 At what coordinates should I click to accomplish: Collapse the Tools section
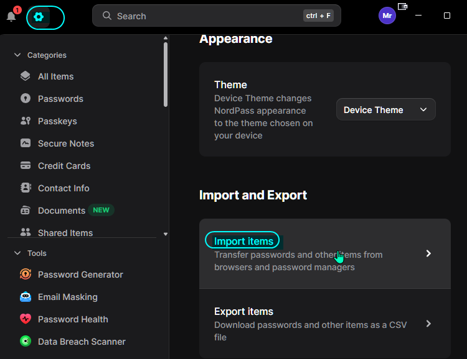(x=17, y=253)
